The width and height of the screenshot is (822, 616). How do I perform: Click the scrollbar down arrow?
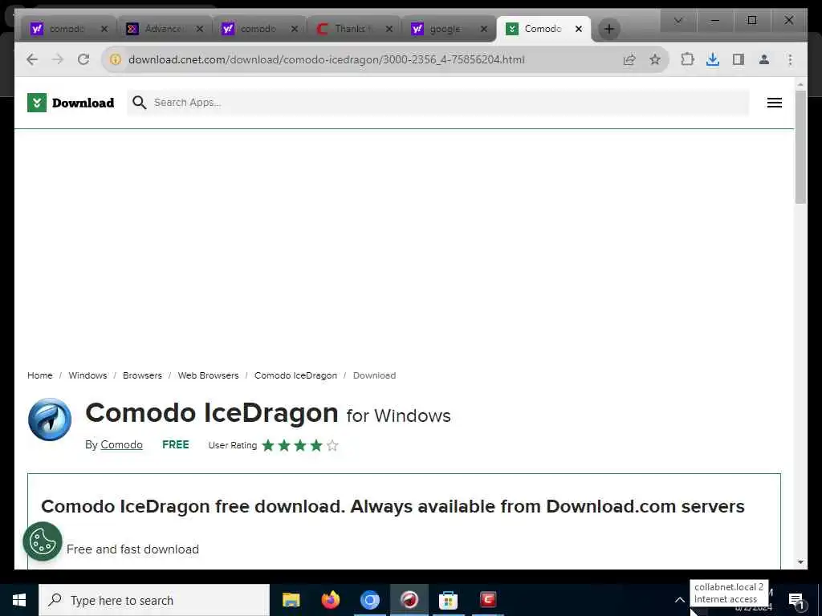pos(800,562)
